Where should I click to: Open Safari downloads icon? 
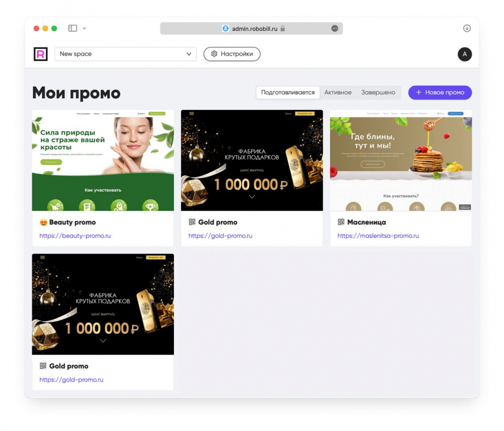point(467,28)
